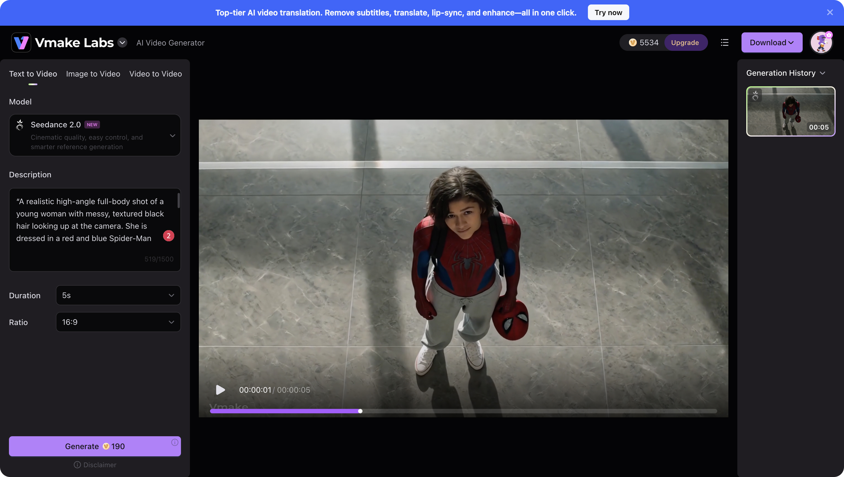This screenshot has width=844, height=477.
Task: Click the model icon on history thumbnail
Action: [x=755, y=96]
